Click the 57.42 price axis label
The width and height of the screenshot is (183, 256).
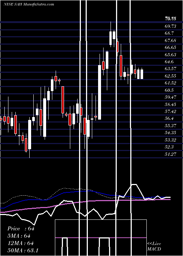pos(171,111)
